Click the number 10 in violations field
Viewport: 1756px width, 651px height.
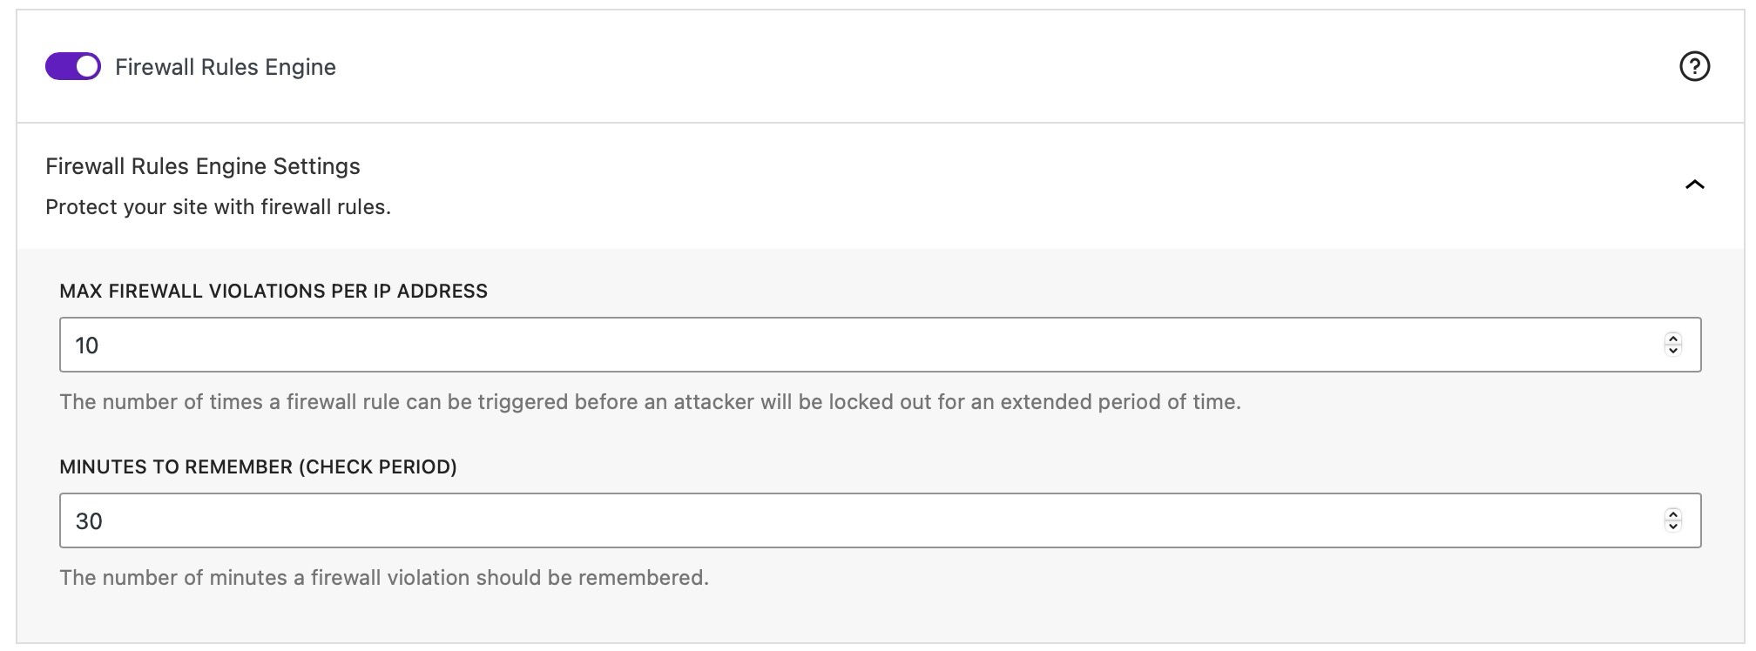click(87, 346)
